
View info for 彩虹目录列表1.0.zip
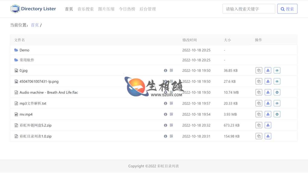165,136
